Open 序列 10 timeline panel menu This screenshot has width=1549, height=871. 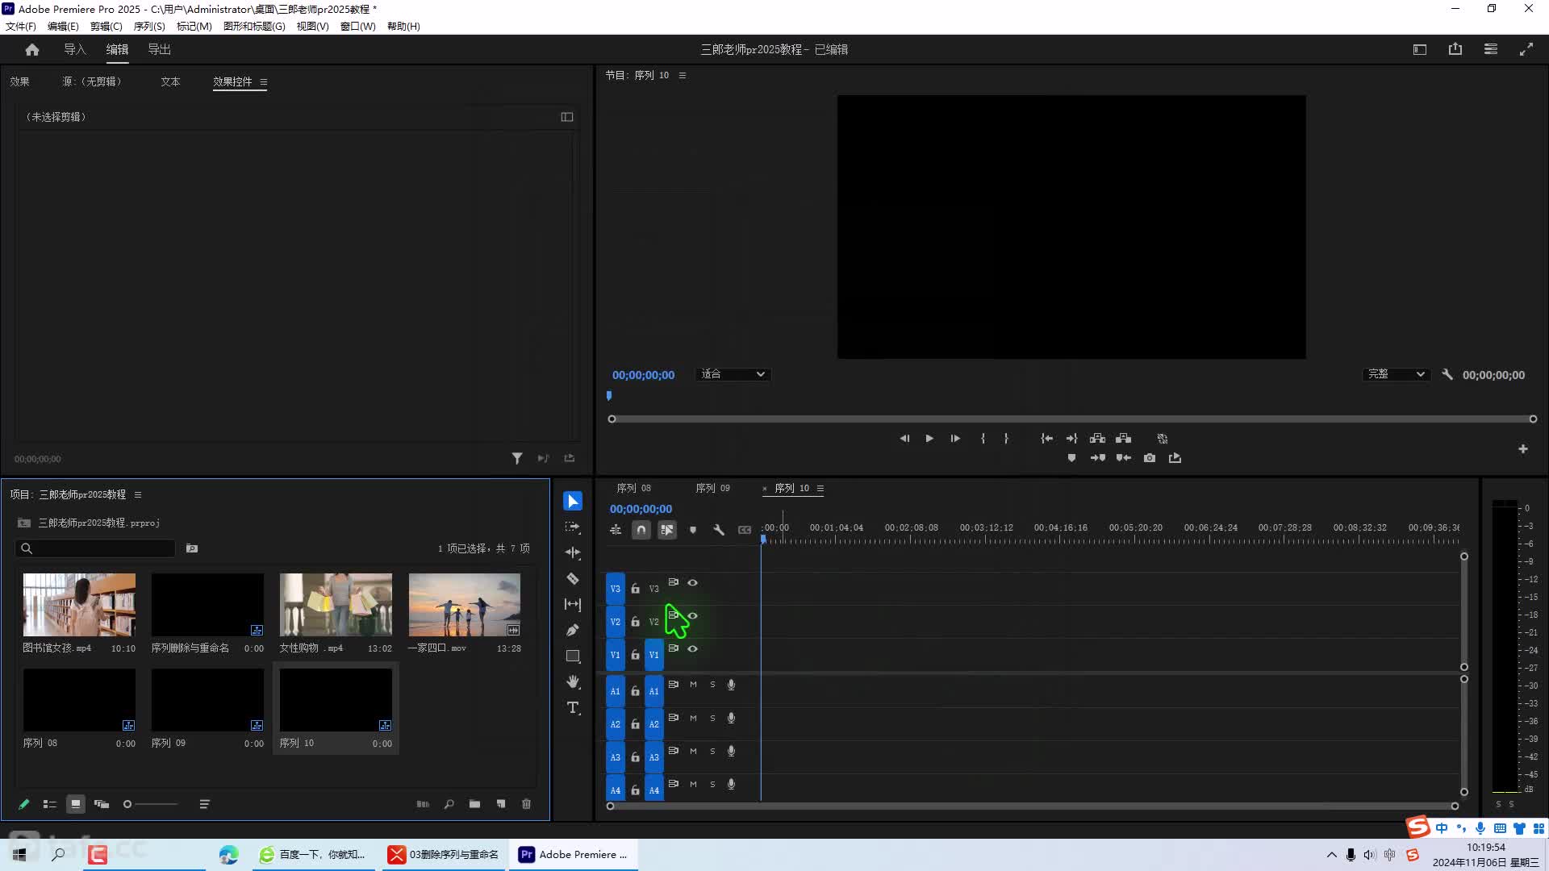click(x=820, y=488)
